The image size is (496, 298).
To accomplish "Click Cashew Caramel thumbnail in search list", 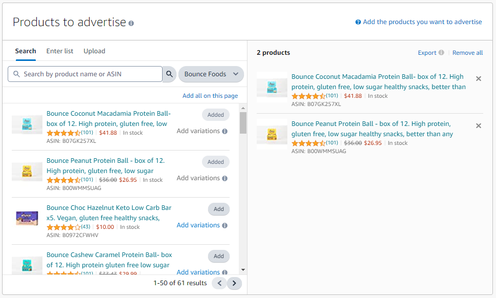I will coord(27,265).
